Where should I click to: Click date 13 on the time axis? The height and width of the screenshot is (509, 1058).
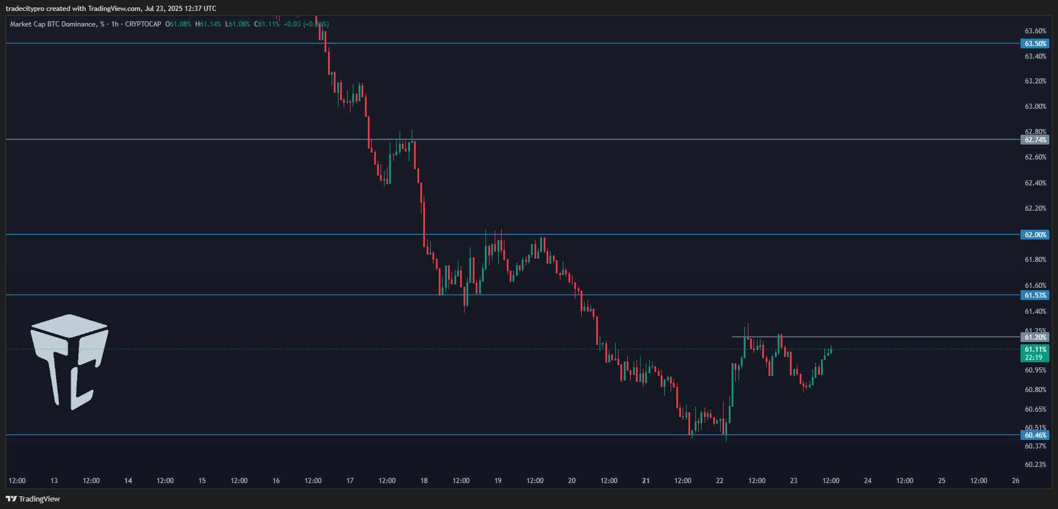pos(54,481)
